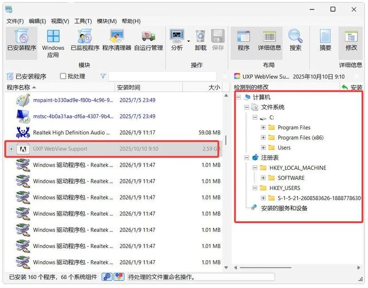Expand the Users folder node
The width and height of the screenshot is (368, 288).
tap(263, 148)
